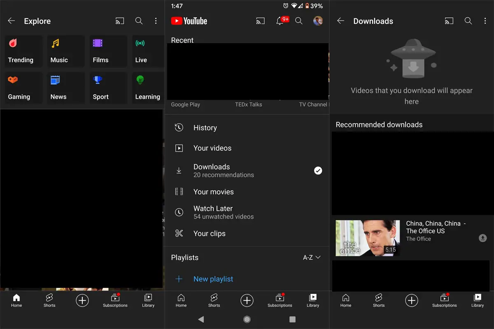Screen dimensions: 494x329
Task: Open the Trending category tile
Action: [23, 51]
